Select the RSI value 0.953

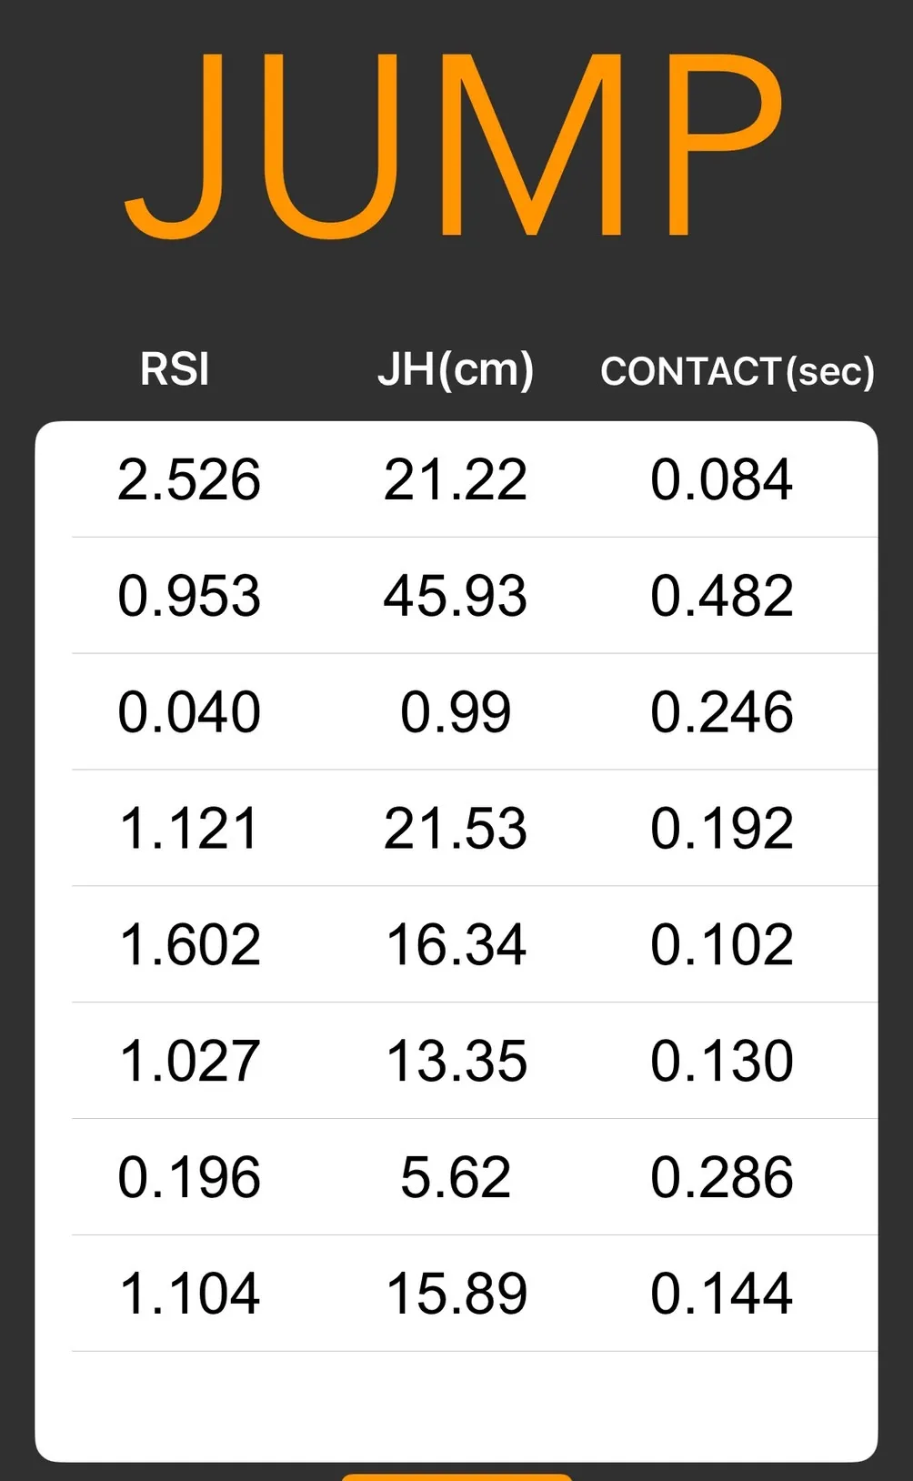click(x=189, y=596)
